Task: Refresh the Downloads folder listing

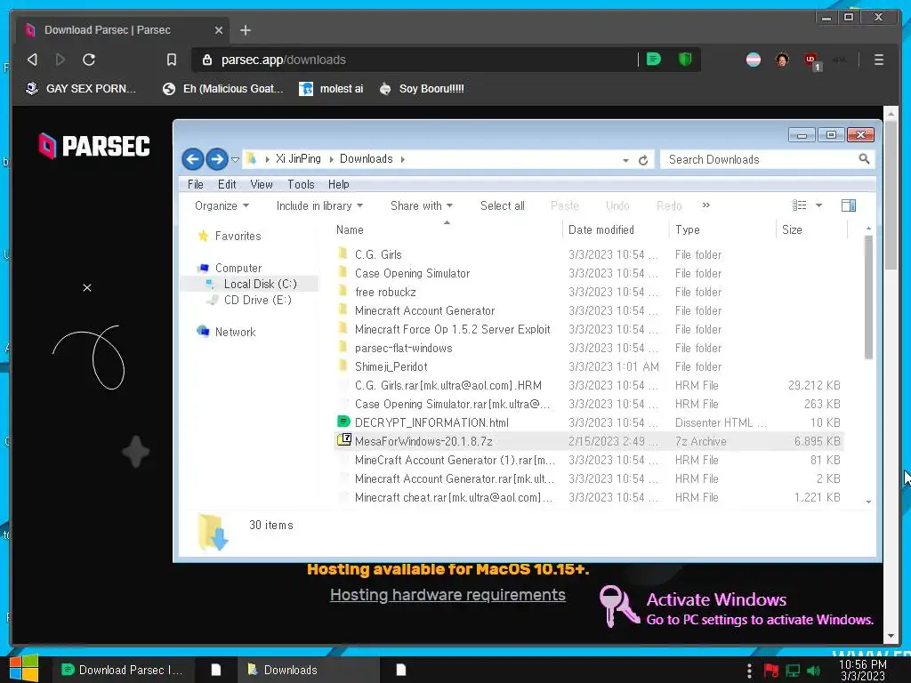Action: click(643, 160)
